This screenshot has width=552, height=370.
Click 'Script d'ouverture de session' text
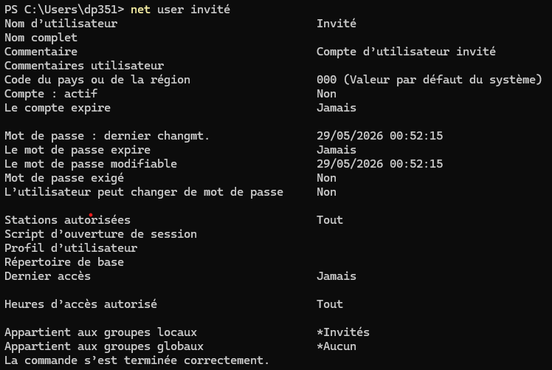(100, 234)
